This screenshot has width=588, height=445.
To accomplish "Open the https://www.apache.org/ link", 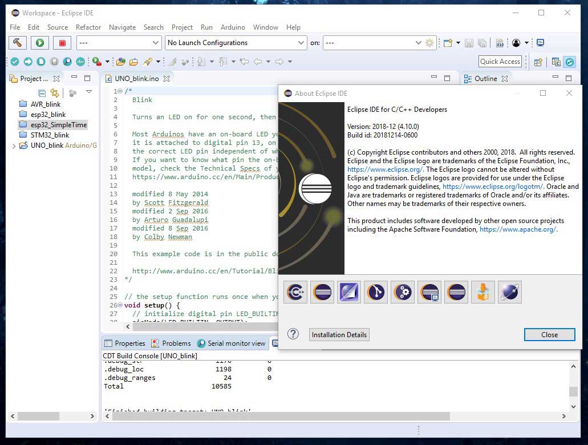I will click(x=518, y=229).
